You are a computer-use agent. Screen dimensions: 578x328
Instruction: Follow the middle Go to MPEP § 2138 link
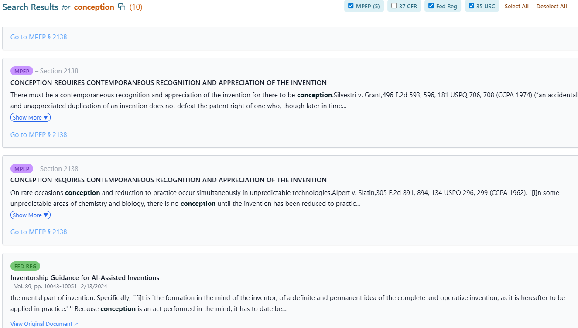pyautogui.click(x=38, y=134)
